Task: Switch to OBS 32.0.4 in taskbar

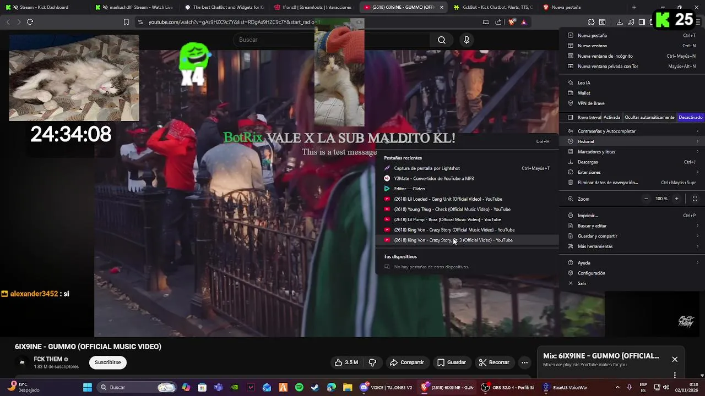Action: [507, 387]
